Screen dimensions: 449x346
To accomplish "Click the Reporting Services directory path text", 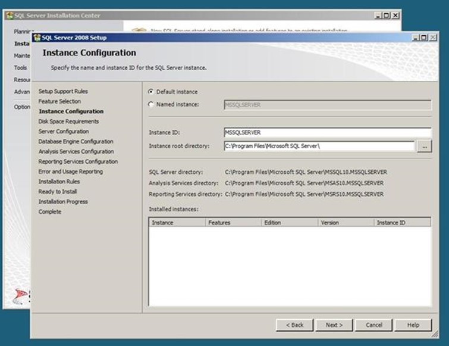I will (x=304, y=194).
